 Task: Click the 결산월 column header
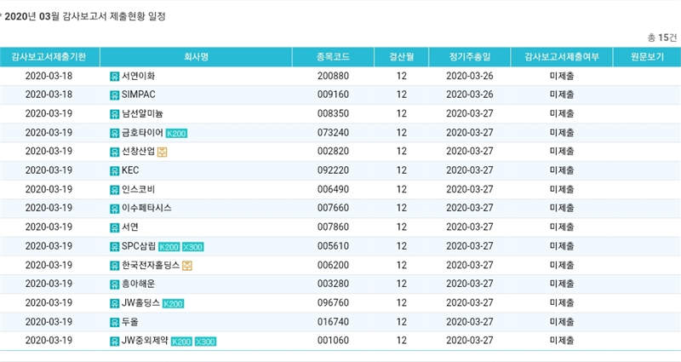[x=401, y=57]
